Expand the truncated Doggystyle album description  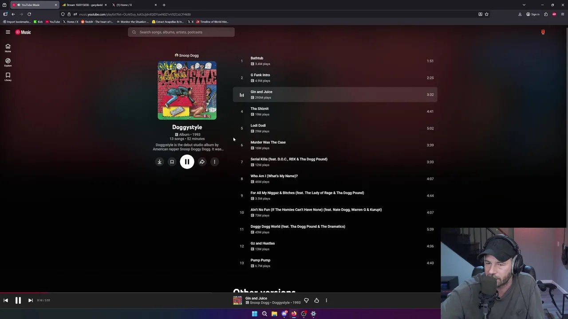point(188,147)
